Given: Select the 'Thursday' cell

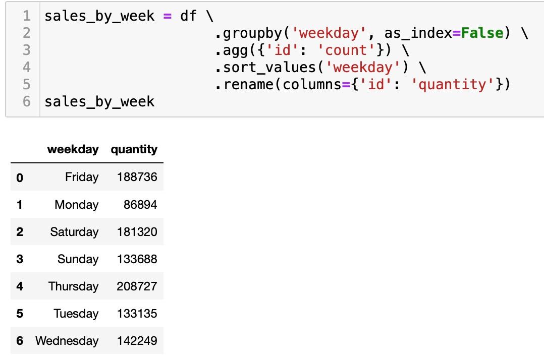Looking at the screenshot, I should 74,286.
